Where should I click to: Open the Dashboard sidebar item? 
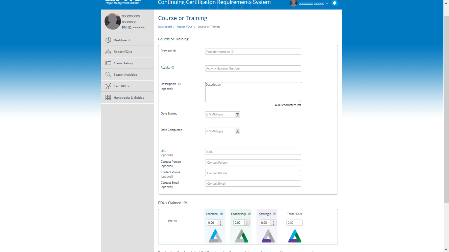127,40
